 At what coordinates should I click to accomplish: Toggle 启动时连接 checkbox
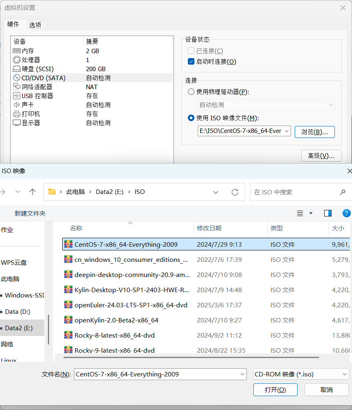tap(191, 61)
